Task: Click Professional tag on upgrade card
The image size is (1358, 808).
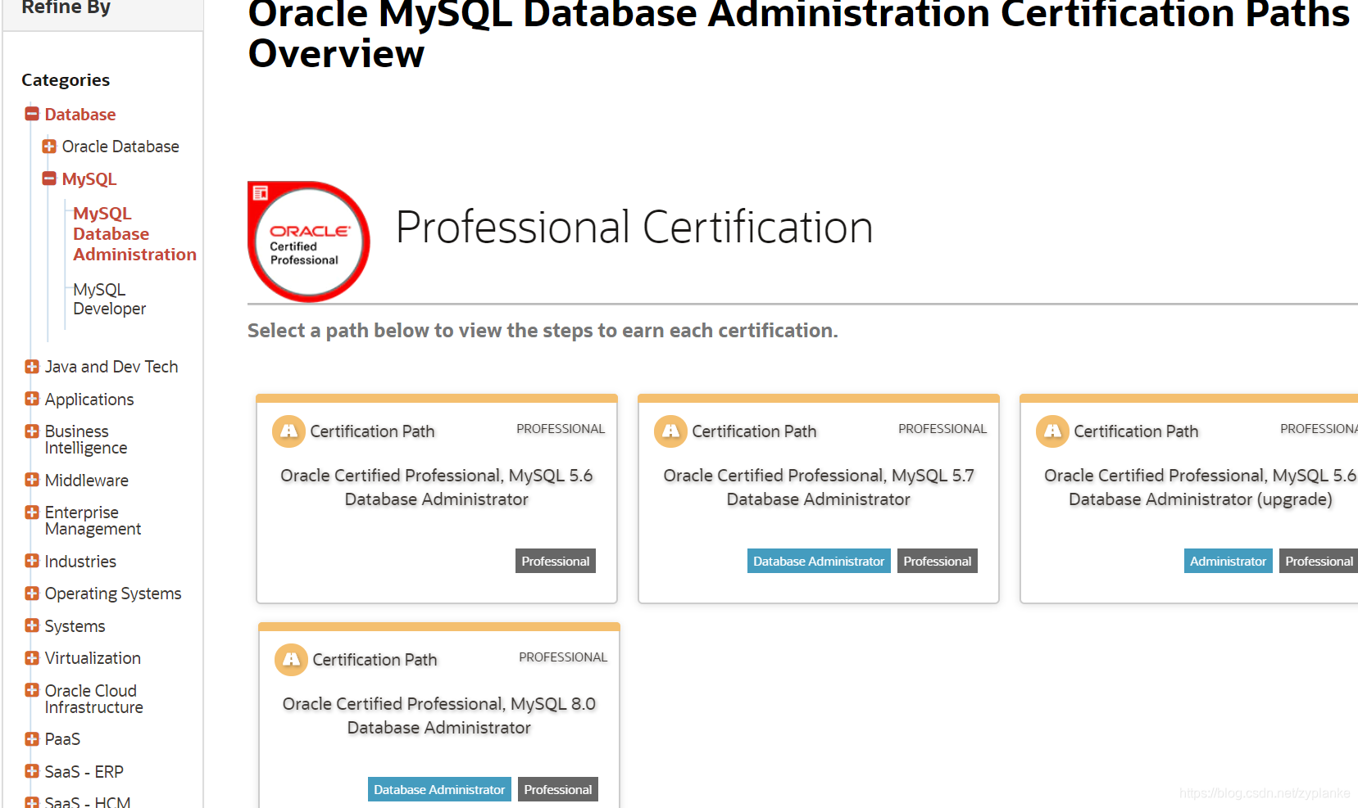Action: 1319,561
